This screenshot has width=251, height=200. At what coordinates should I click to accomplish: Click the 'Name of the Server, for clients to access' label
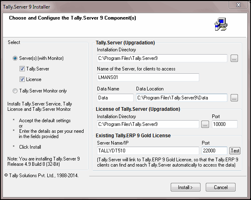(x=136, y=69)
